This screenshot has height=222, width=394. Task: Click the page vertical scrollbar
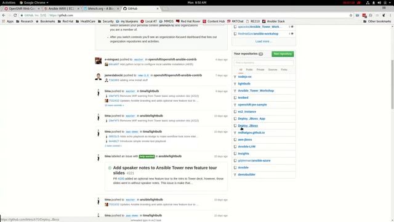(x=392, y=84)
